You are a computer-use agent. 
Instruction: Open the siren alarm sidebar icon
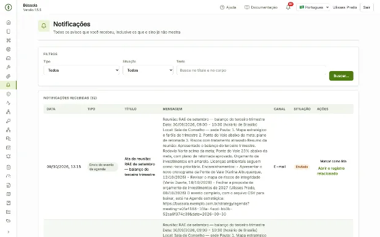[x=8, y=157]
